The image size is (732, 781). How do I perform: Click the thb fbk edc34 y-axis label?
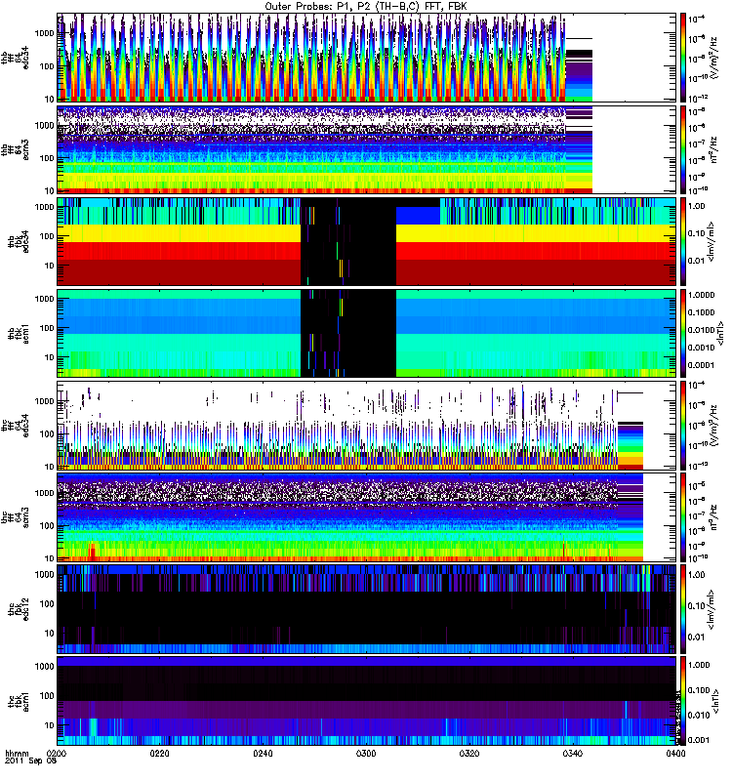[x=19, y=241]
